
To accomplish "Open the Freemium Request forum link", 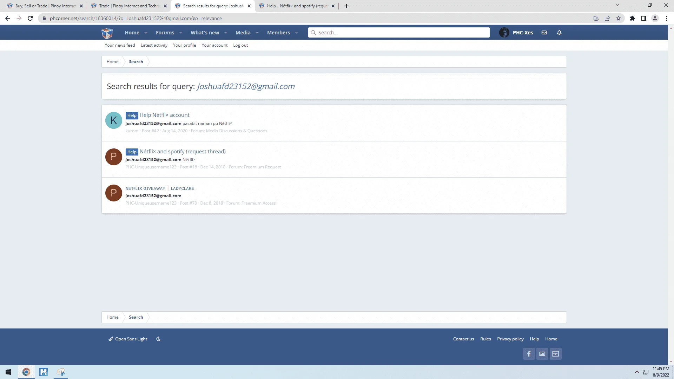I will pyautogui.click(x=262, y=167).
